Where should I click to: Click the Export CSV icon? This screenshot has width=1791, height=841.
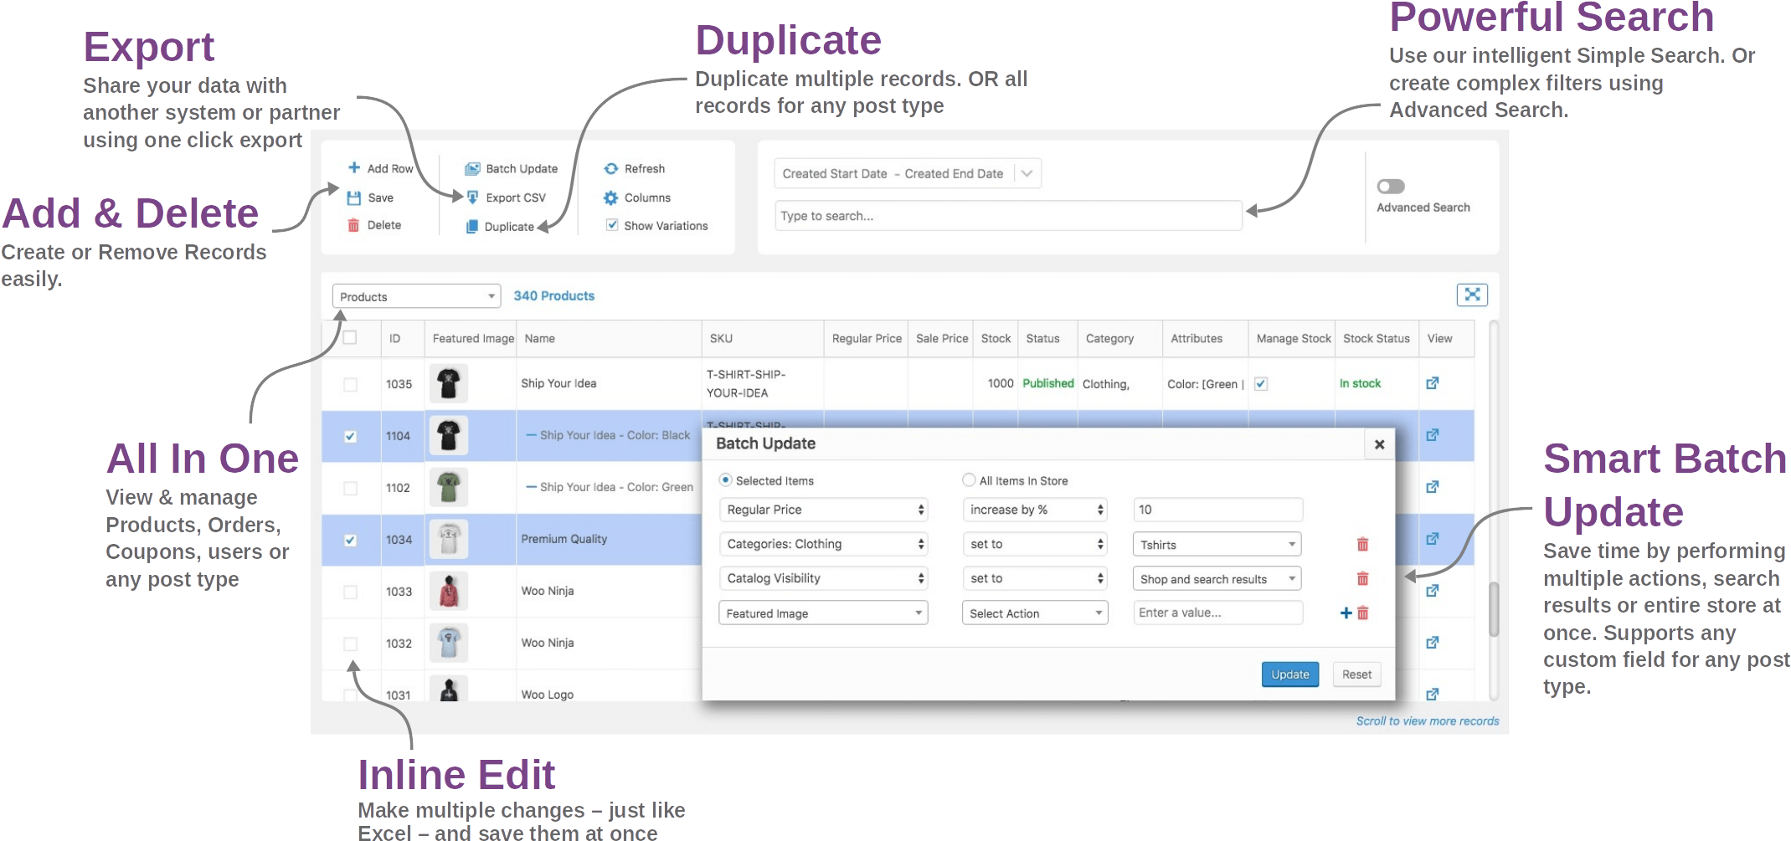tap(472, 197)
